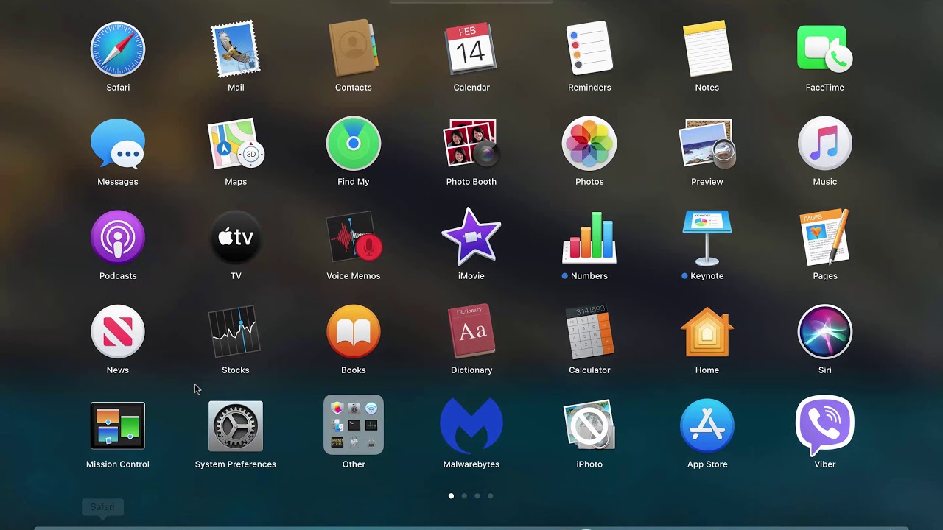Launch the Numbers app
The height and width of the screenshot is (530, 943).
(x=589, y=238)
